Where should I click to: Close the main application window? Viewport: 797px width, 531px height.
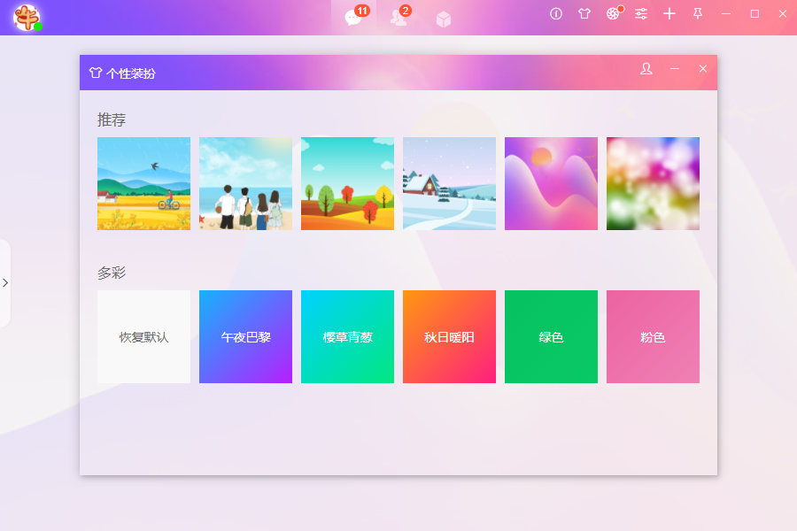783,14
